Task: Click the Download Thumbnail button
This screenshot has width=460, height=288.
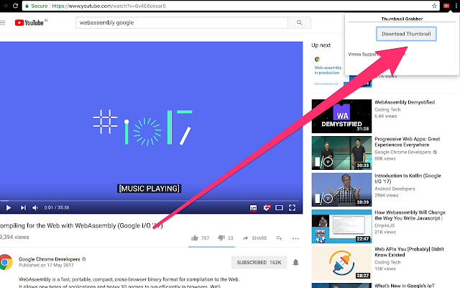Action: click(406, 34)
